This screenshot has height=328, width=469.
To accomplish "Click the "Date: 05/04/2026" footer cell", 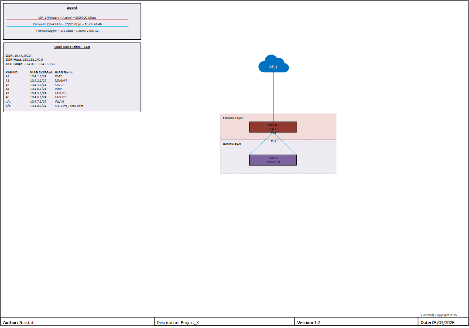I will pyautogui.click(x=443, y=322).
